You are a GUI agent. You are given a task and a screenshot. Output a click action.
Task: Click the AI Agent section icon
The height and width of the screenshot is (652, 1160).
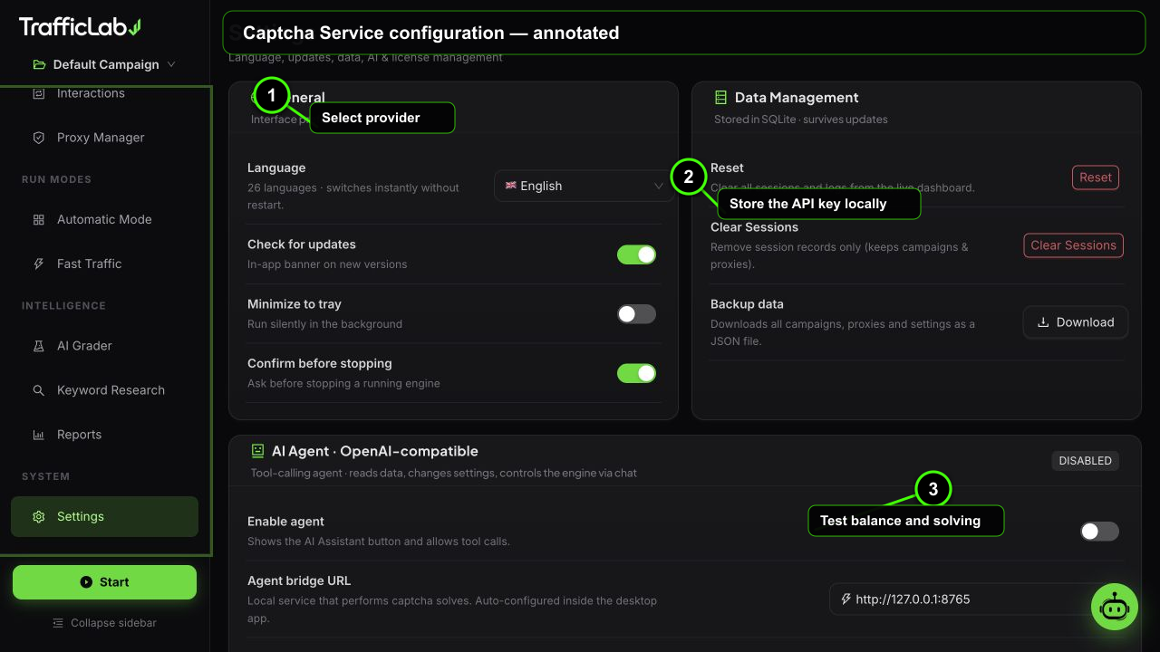[x=257, y=450]
